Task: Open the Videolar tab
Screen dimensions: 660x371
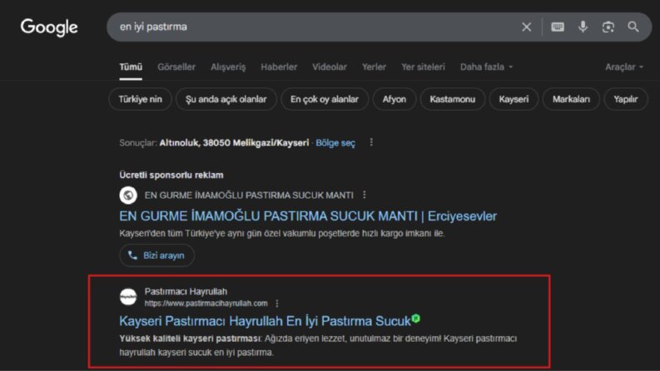Action: (x=330, y=67)
